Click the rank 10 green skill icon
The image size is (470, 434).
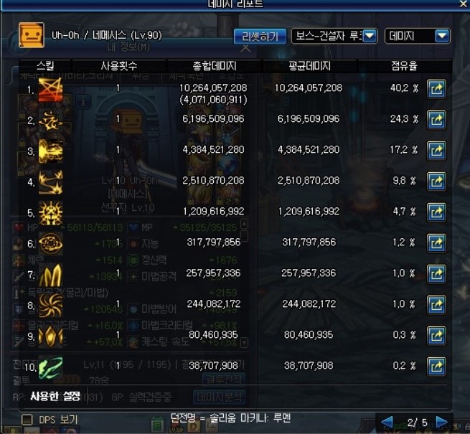tap(50, 367)
